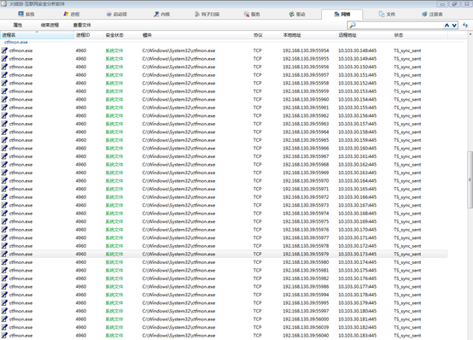Click the refresh icon beside search box
The image size is (473, 340).
(465, 26)
